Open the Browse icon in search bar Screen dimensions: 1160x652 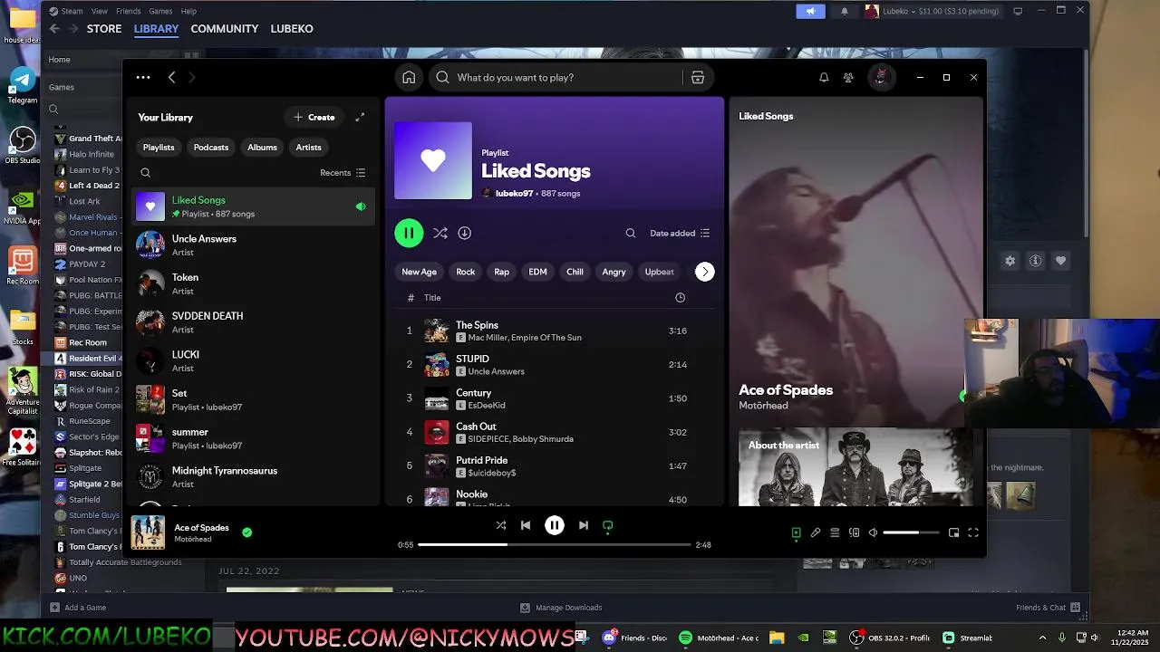tap(698, 78)
